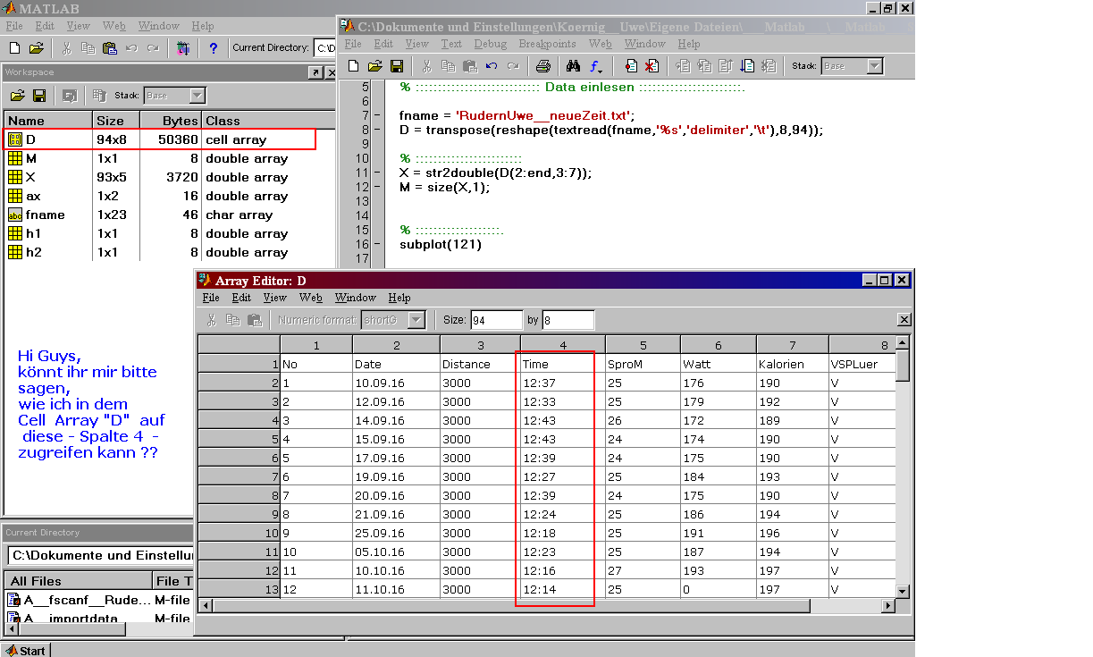Expand the Numeric format shortG dropdown

click(x=416, y=320)
